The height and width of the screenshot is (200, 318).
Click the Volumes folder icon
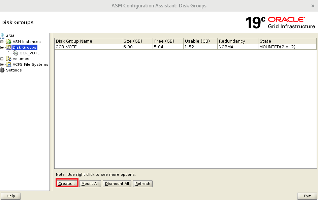click(9, 59)
